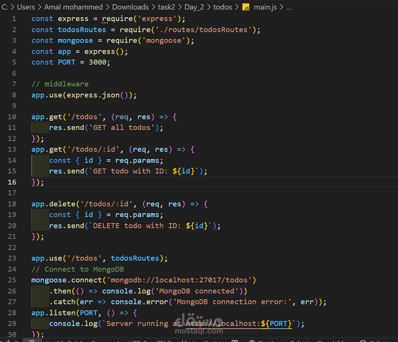Click the breadcrumb ellipsis after main.js
Image resolution: width=398 pixels, height=342 pixels.
(289, 8)
